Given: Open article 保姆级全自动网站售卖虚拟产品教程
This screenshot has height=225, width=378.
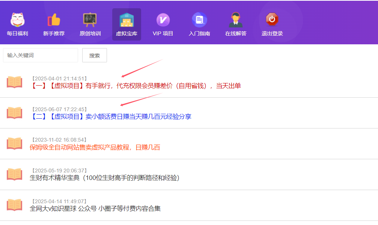Looking at the screenshot, I should (95, 147).
